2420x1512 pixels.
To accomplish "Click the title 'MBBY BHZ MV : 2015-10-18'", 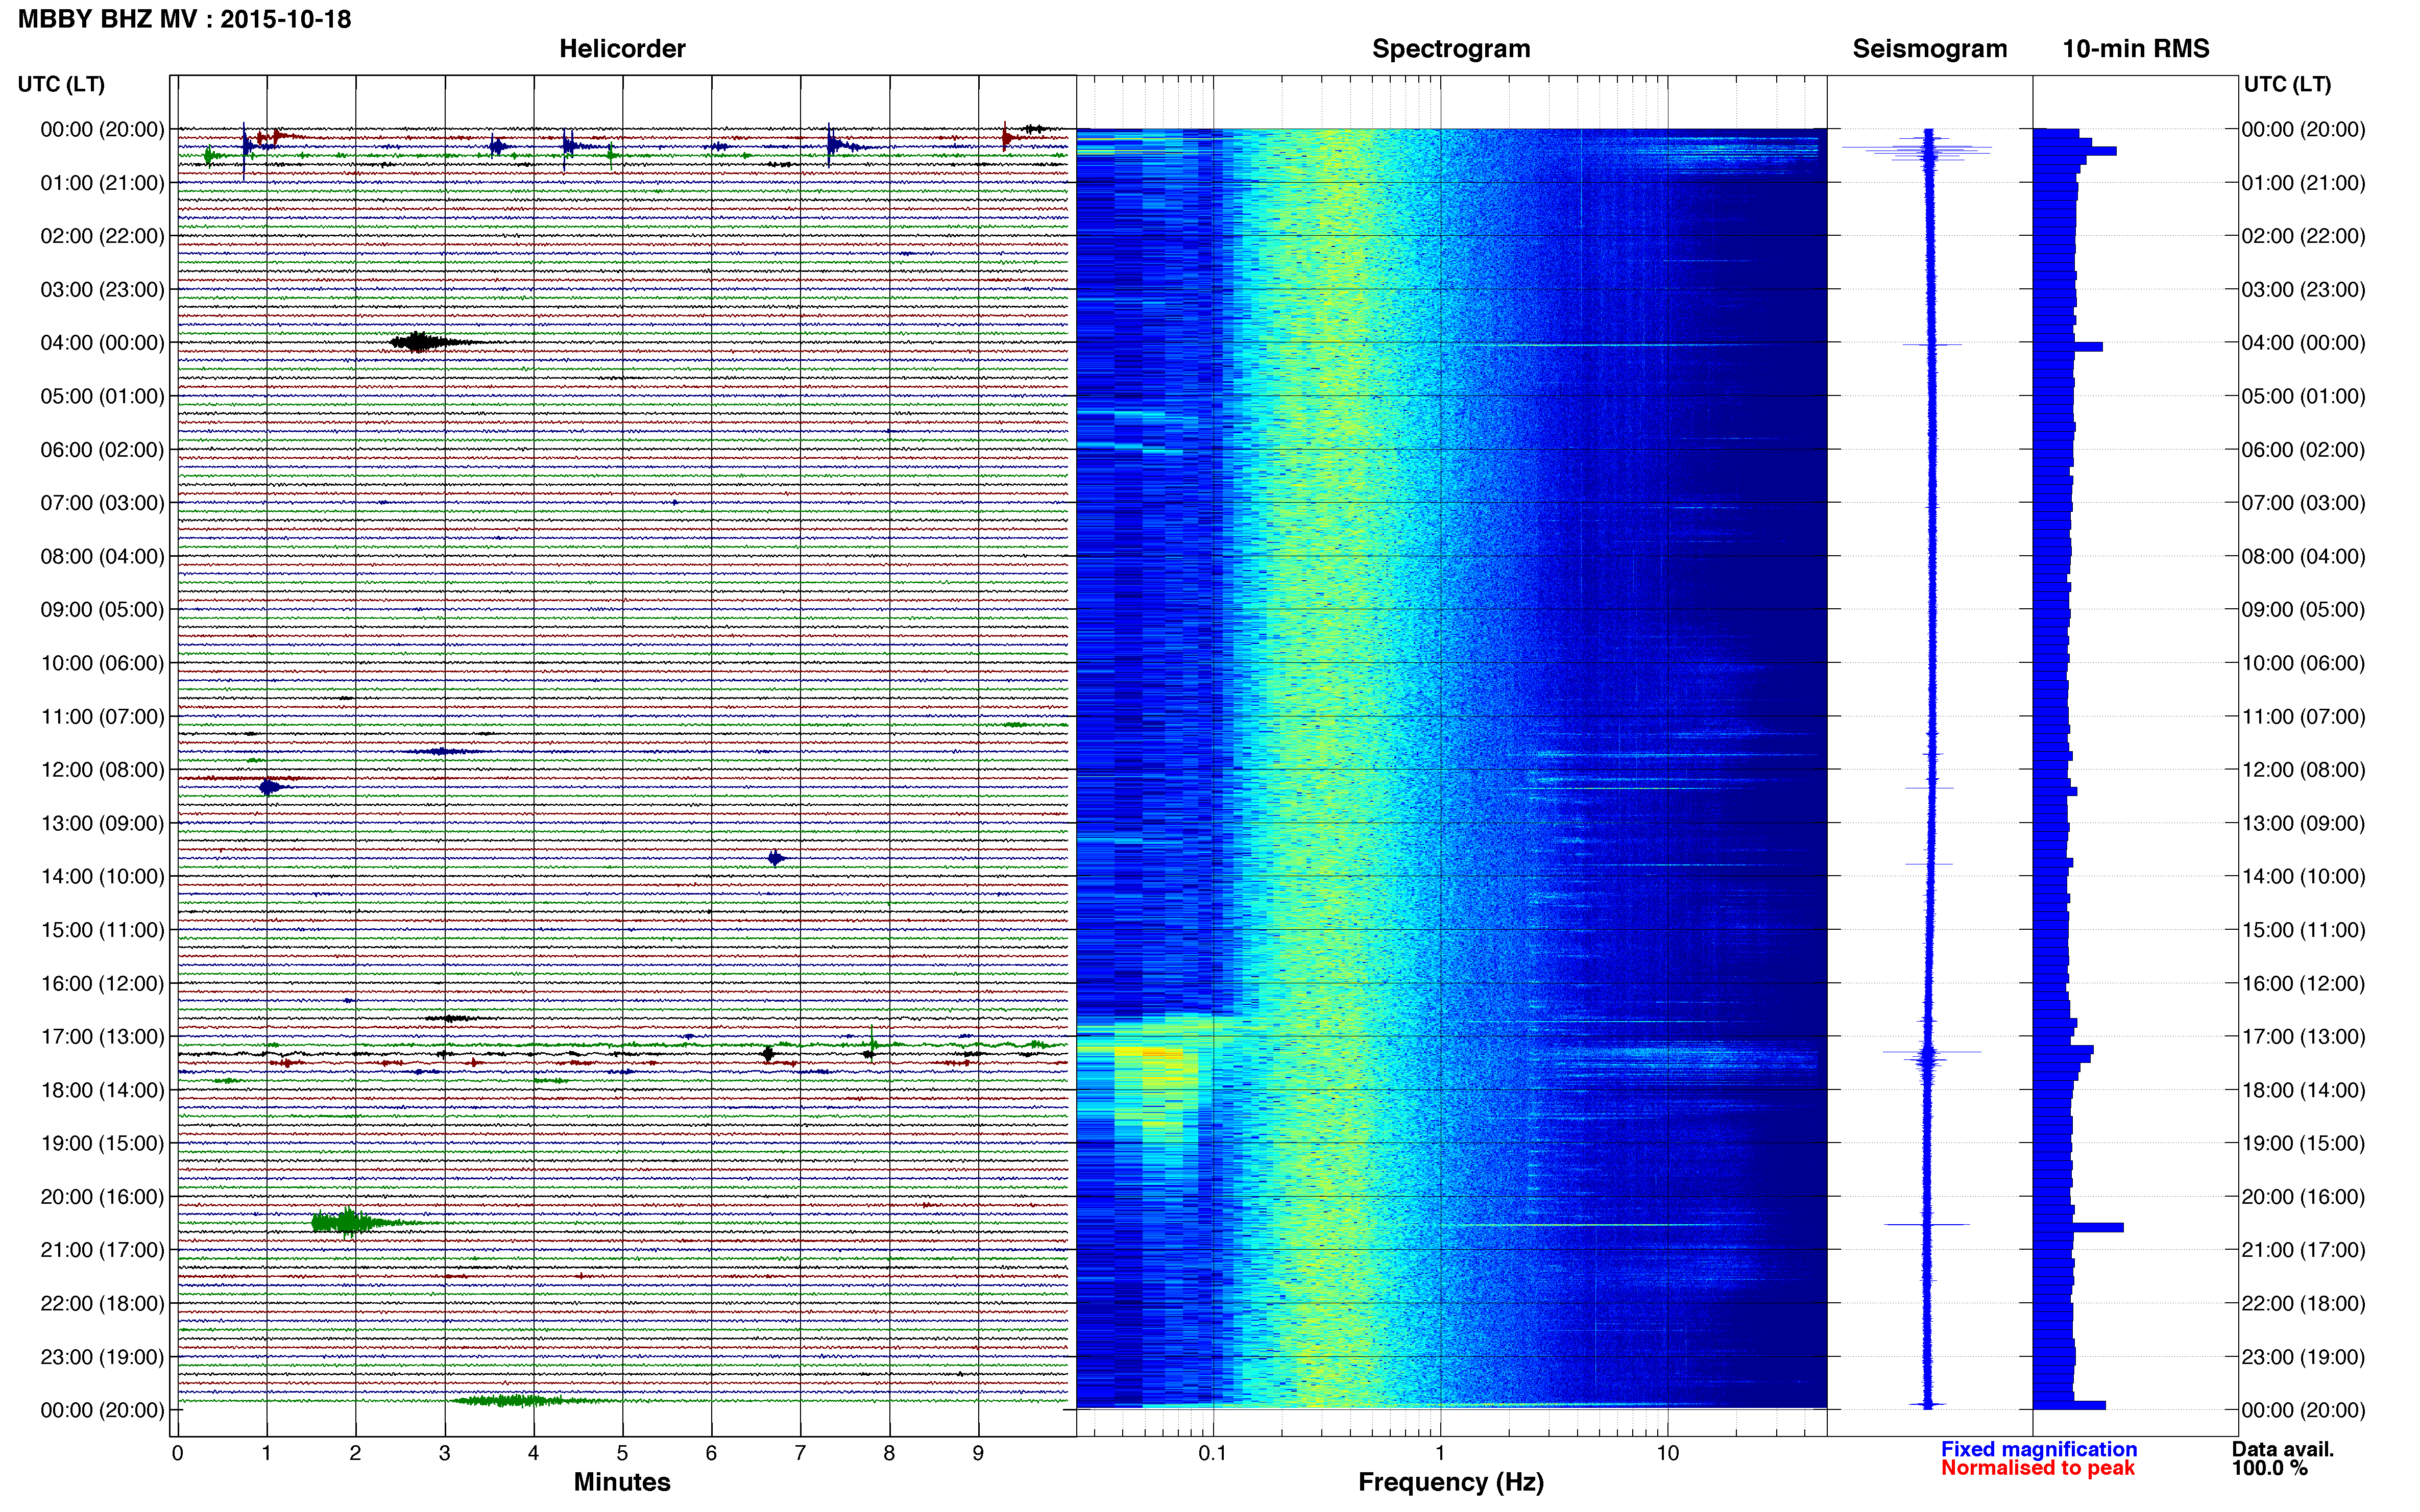I will (x=184, y=19).
